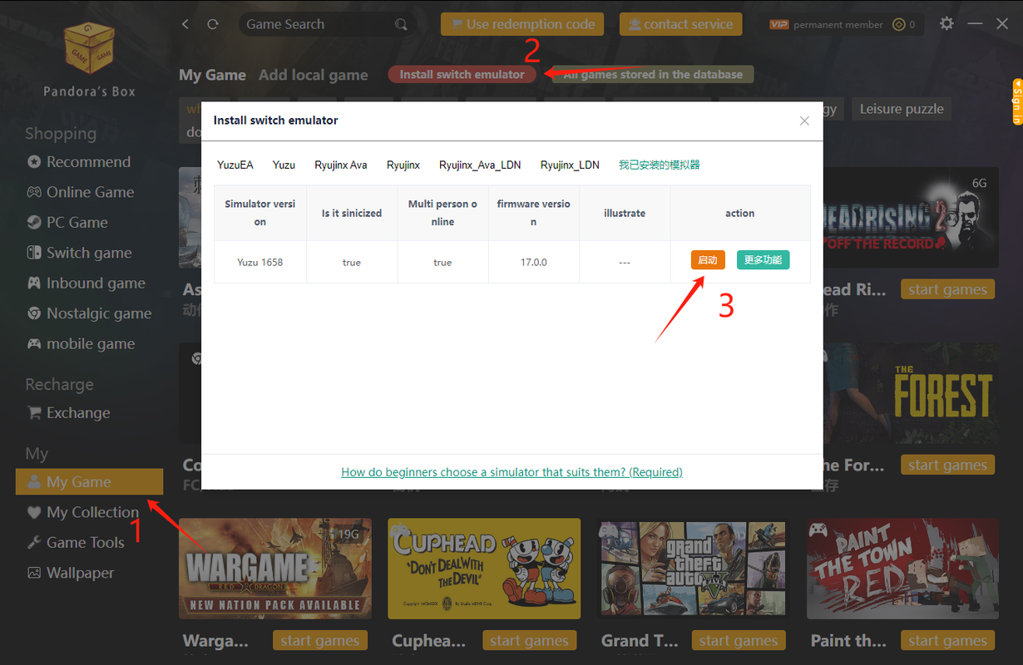Viewport: 1023px width, 665px height.
Task: Select My Game in the sidebar
Action: (89, 482)
